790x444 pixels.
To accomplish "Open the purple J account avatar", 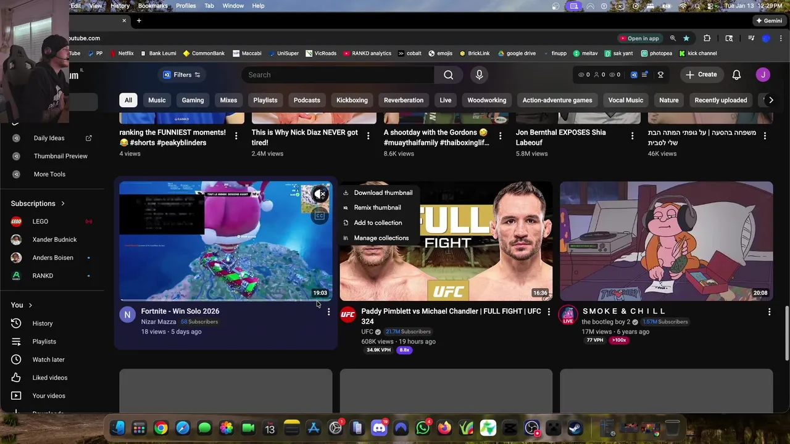I will point(763,75).
